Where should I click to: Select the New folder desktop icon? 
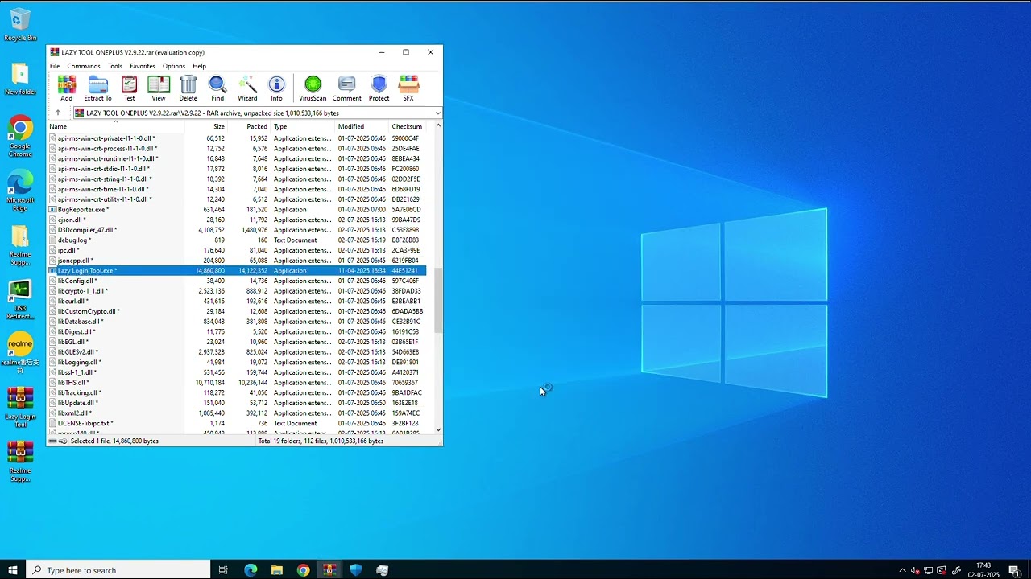pyautogui.click(x=20, y=80)
